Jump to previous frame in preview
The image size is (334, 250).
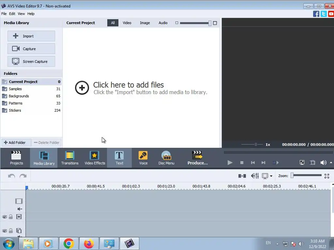[253, 163]
